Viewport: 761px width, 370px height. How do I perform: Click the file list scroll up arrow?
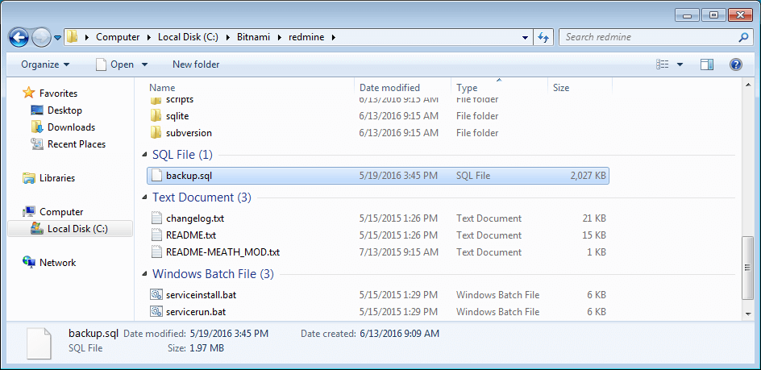(748, 85)
